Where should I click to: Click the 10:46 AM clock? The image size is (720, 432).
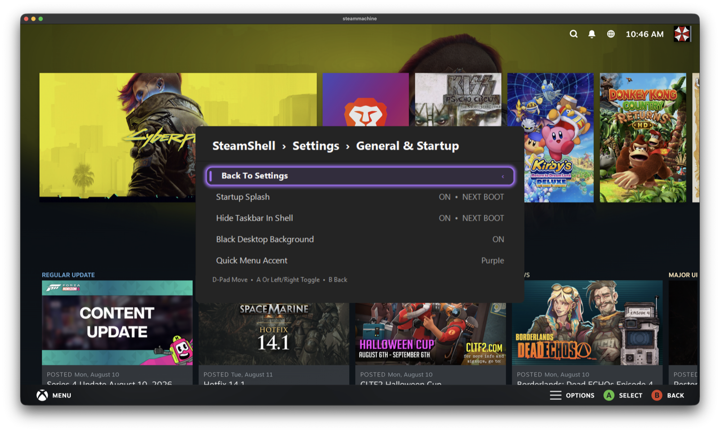click(644, 34)
